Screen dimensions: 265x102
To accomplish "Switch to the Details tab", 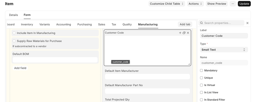I will coord(13,15).
